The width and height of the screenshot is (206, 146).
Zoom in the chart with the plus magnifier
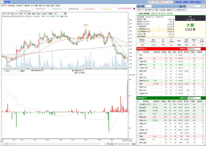[112, 144]
